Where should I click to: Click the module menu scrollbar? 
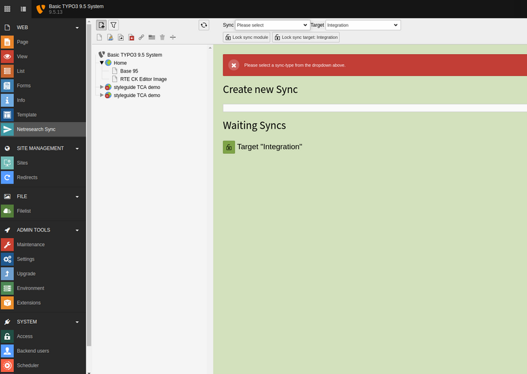click(x=89, y=198)
